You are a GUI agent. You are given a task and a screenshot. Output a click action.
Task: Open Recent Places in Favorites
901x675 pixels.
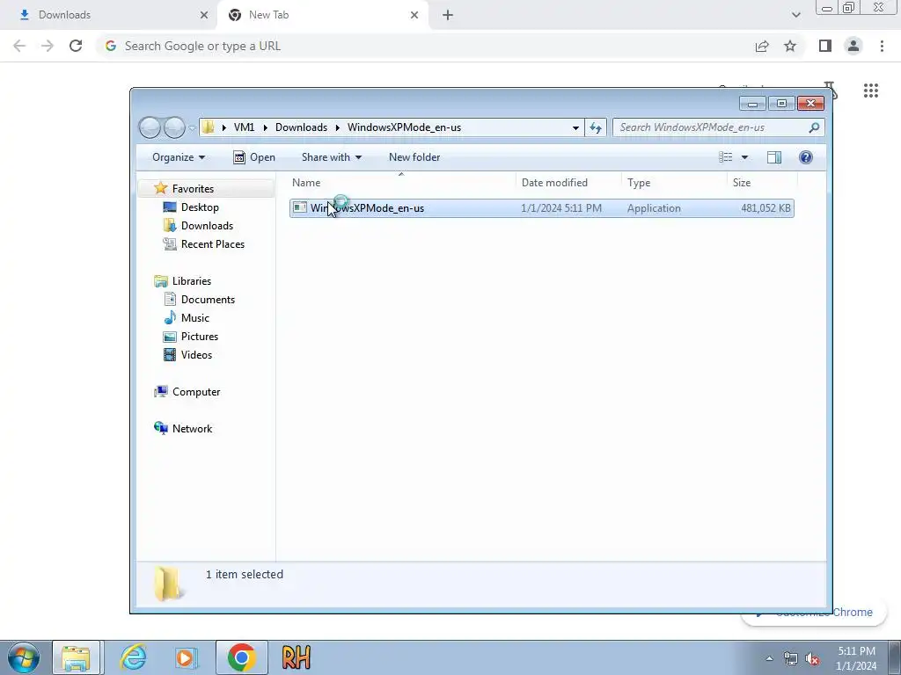click(x=213, y=244)
